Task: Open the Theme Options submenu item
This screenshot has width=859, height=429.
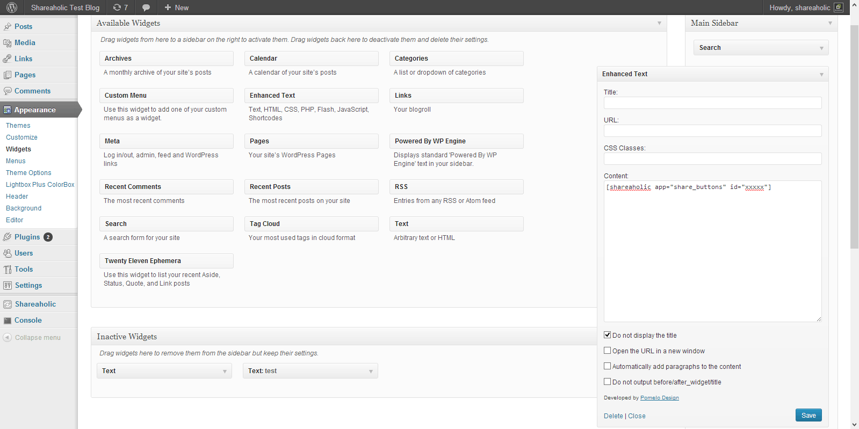Action: 28,173
